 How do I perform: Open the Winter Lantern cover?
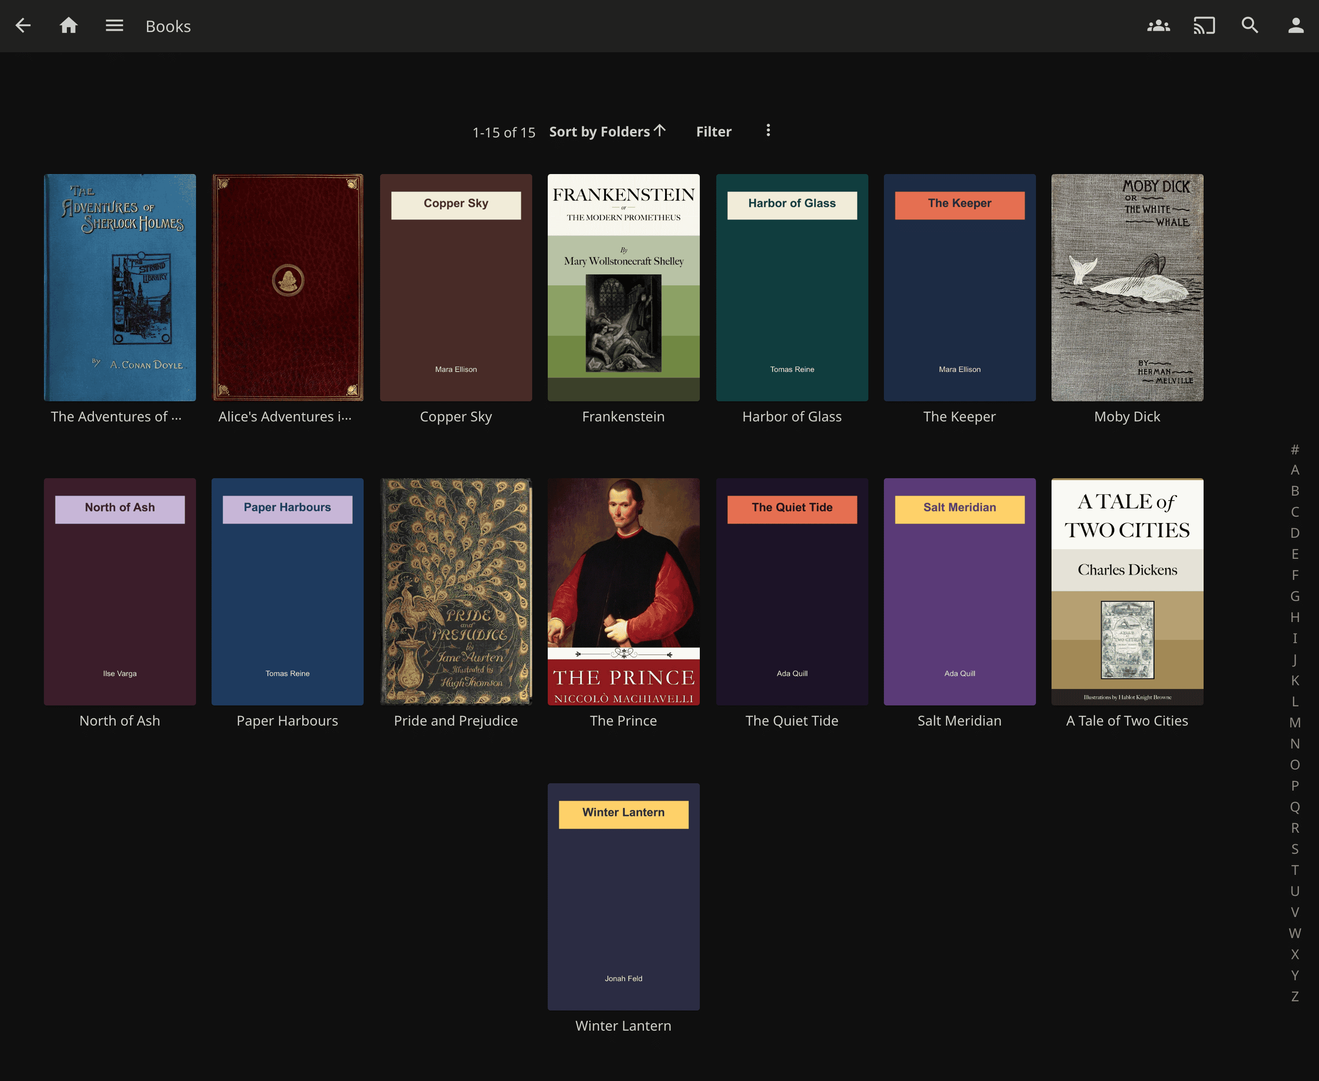click(x=623, y=897)
